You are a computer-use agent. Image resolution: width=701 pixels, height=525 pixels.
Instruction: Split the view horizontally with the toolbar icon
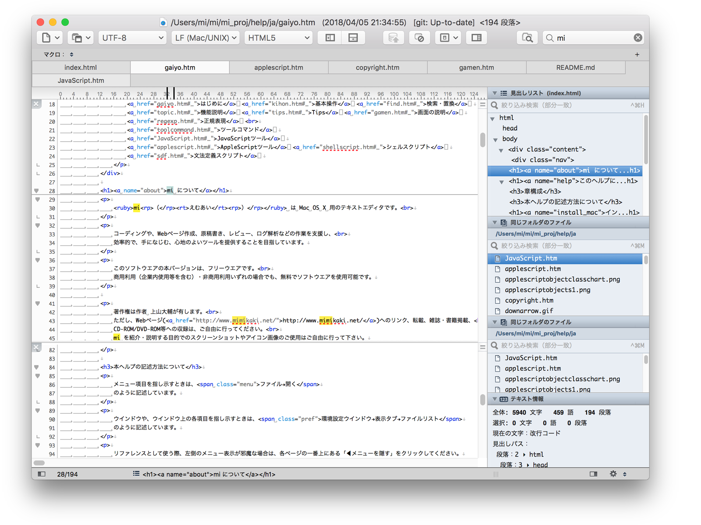click(353, 38)
